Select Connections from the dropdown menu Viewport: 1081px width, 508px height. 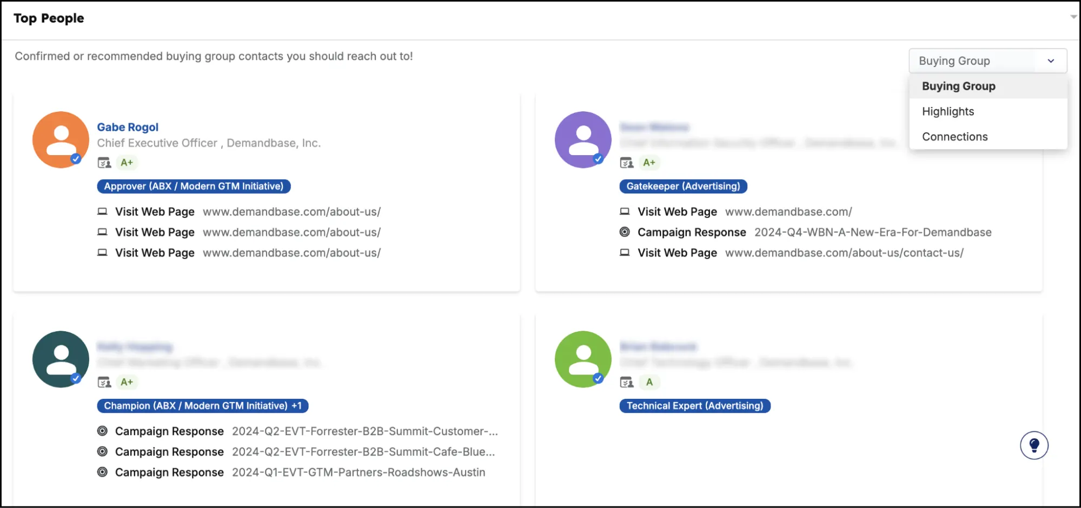click(x=954, y=137)
